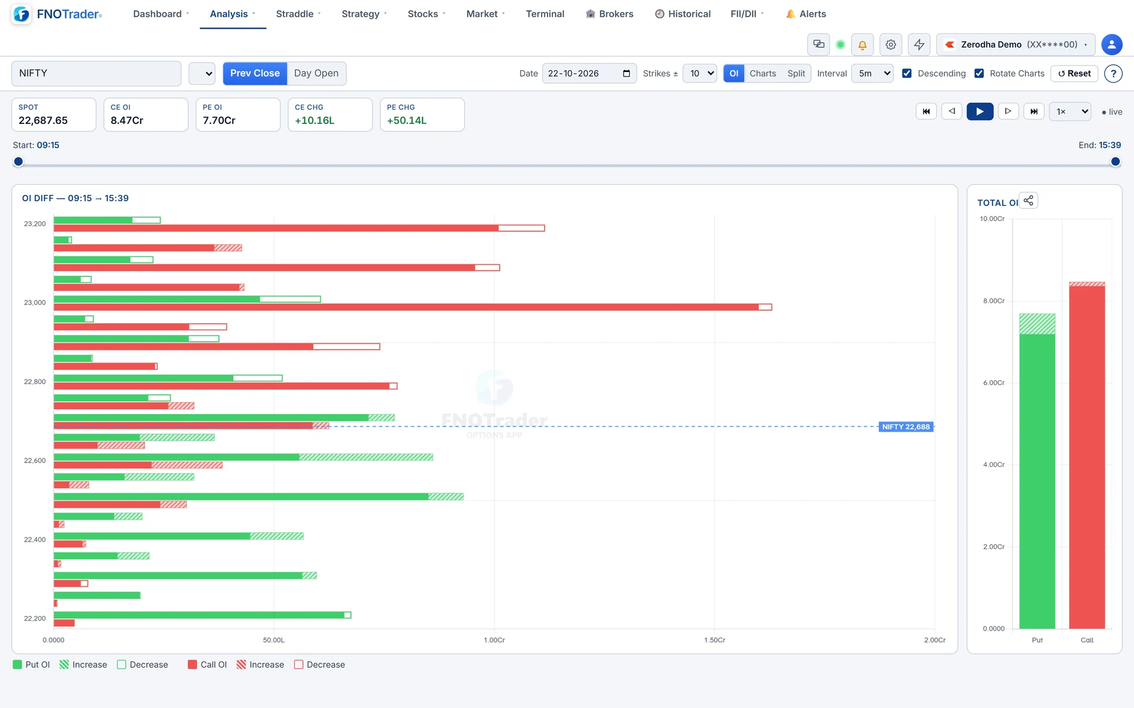Toggle Put OI legend swatch

(x=17, y=664)
